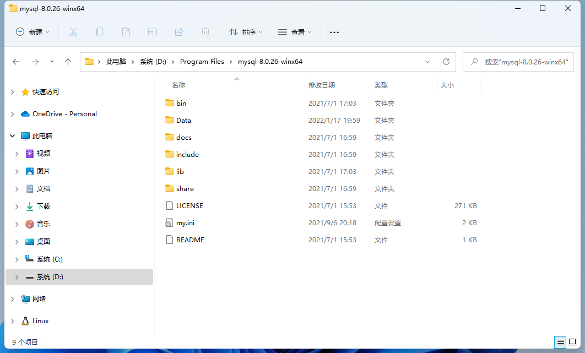
Task: Select Downloads (下载) in sidebar
Action: 44,206
